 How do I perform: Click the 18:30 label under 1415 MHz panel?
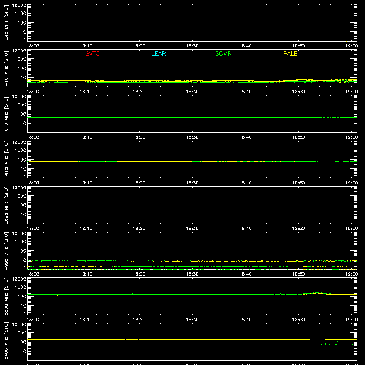click(x=192, y=183)
